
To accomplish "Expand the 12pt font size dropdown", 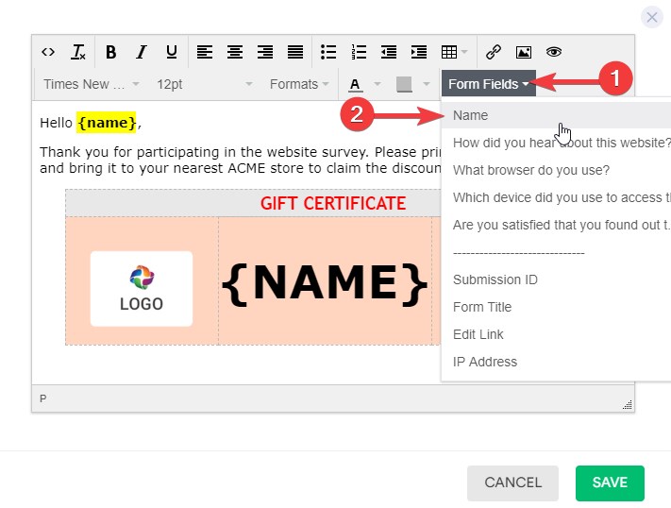I will [204, 84].
